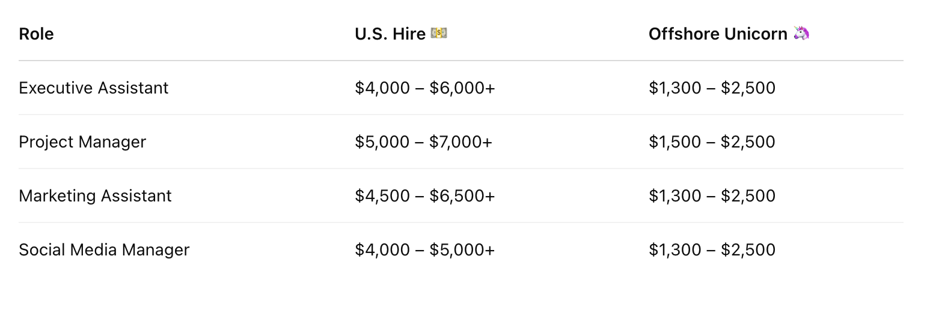
Task: Select the U.S. Hire column header text
Action: point(390,34)
